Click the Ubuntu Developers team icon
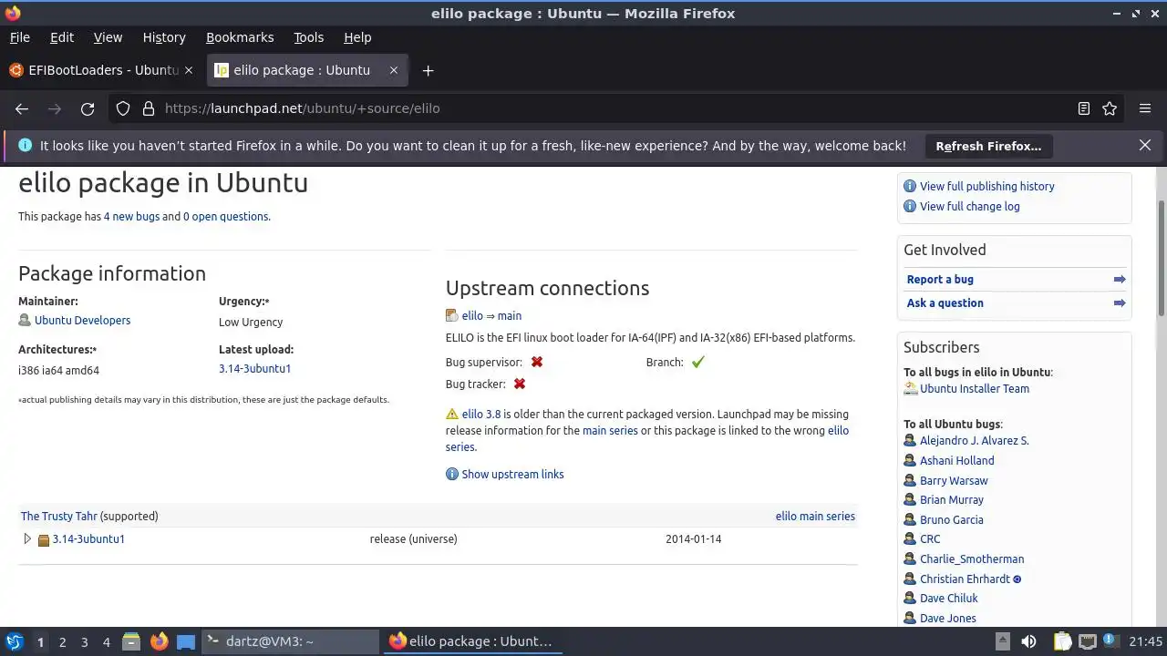Image resolution: width=1167 pixels, height=656 pixels. point(25,320)
